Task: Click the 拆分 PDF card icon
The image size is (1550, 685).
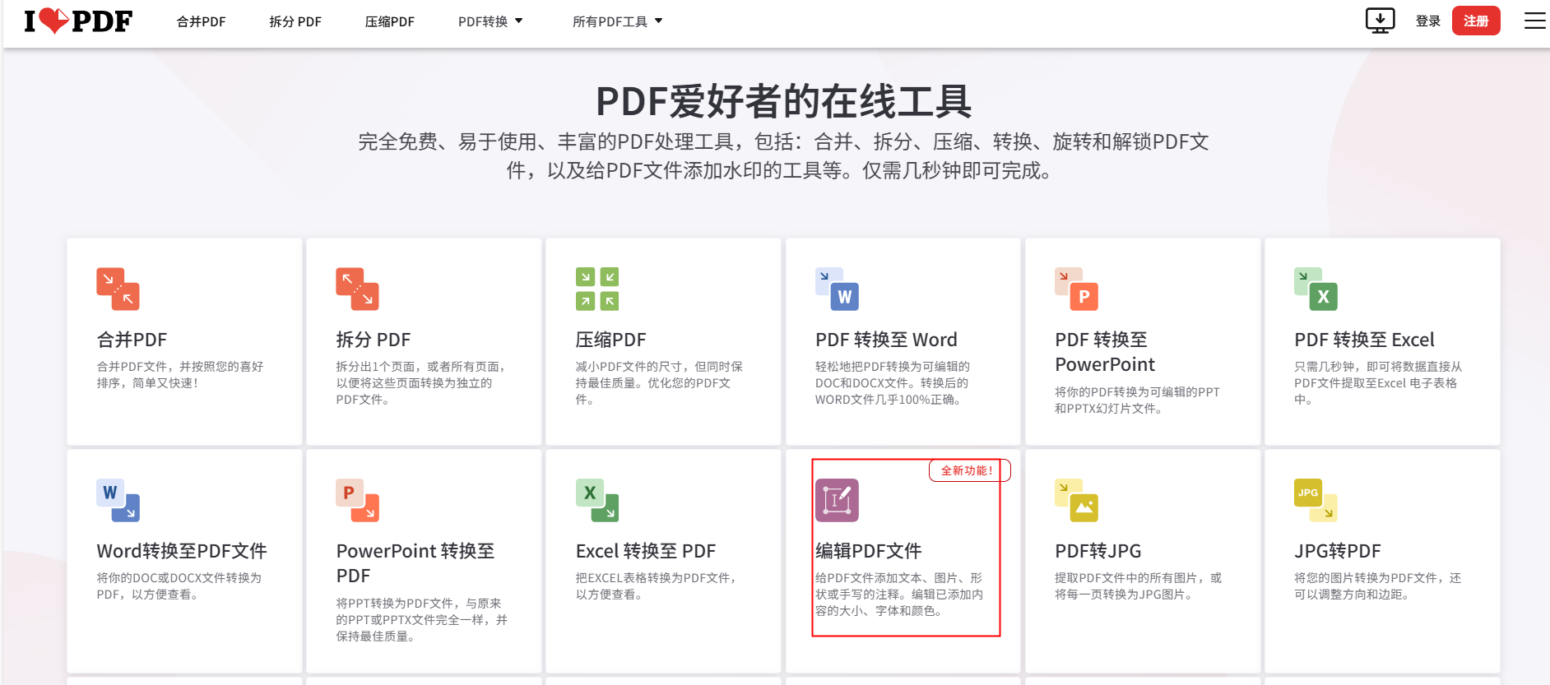Action: (x=357, y=289)
